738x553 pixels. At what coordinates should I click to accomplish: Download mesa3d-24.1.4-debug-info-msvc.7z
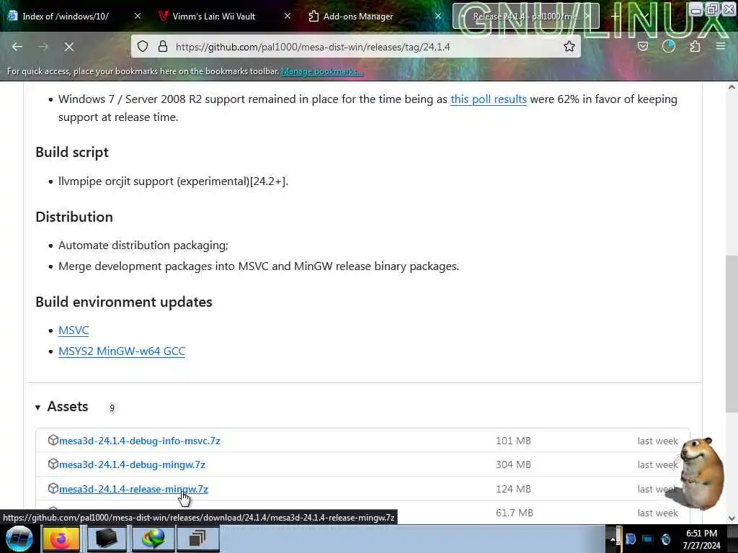pyautogui.click(x=139, y=441)
